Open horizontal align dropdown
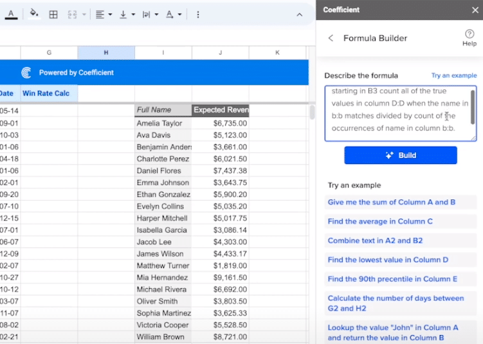This screenshot has height=344, width=483. click(104, 14)
